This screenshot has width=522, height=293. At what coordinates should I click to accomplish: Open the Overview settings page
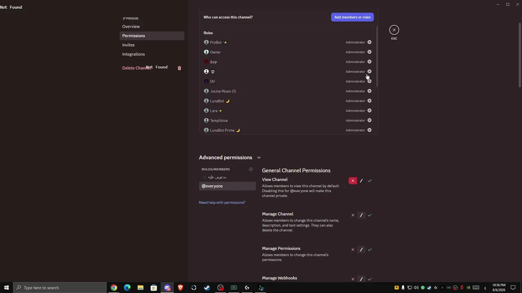coord(152,26)
